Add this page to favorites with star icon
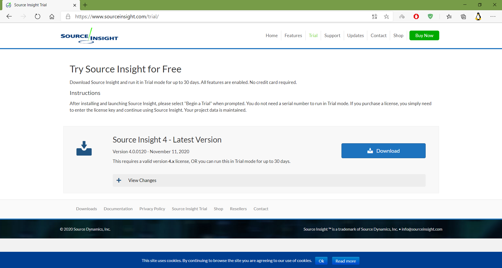Image resolution: width=502 pixels, height=268 pixels. pyautogui.click(x=386, y=16)
